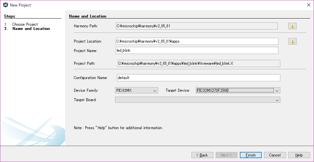Close the New Project dialog window
This screenshot has height=162, width=314.
308,5
